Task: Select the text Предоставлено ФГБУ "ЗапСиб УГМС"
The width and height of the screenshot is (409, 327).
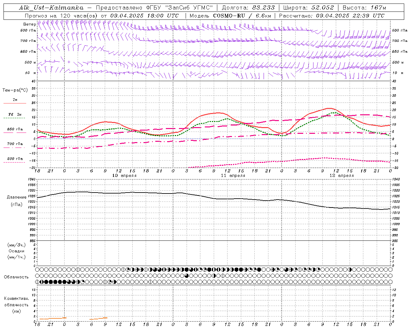Action: [x=154, y=8]
